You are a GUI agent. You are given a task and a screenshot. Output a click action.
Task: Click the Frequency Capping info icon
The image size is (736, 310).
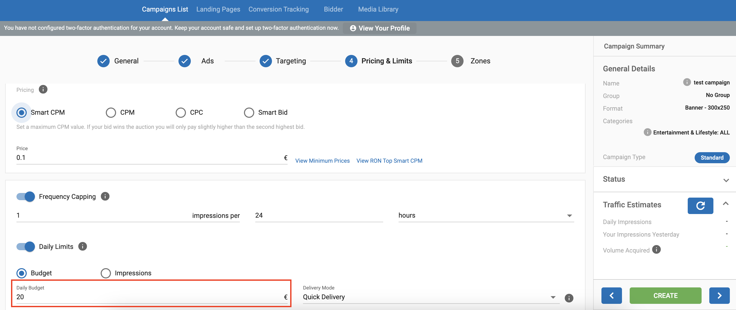(x=105, y=196)
